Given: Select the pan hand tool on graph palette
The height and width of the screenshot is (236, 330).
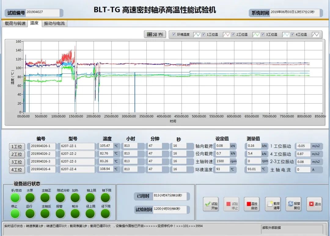Looking at the screenshot, I should click(161, 34).
